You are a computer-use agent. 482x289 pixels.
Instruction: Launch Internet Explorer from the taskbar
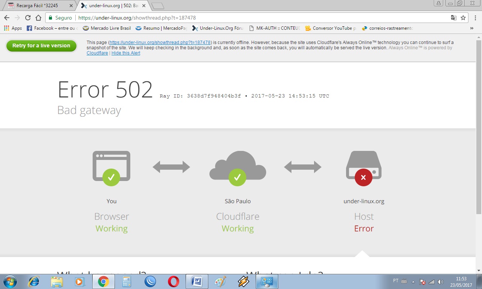pos(34,281)
